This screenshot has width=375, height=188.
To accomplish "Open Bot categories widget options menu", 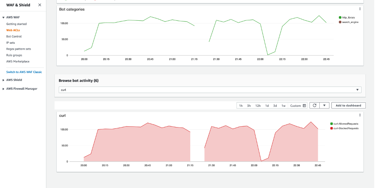I will [360, 9].
